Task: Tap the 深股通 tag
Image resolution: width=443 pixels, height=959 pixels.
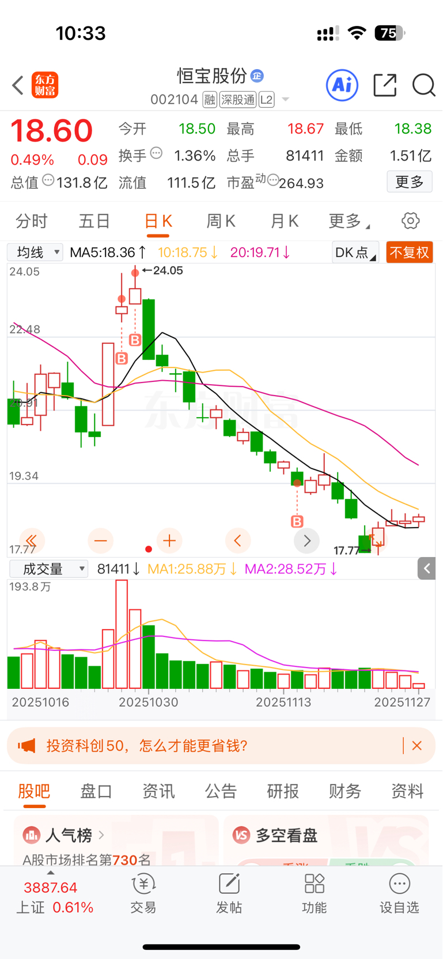Action: point(238,100)
